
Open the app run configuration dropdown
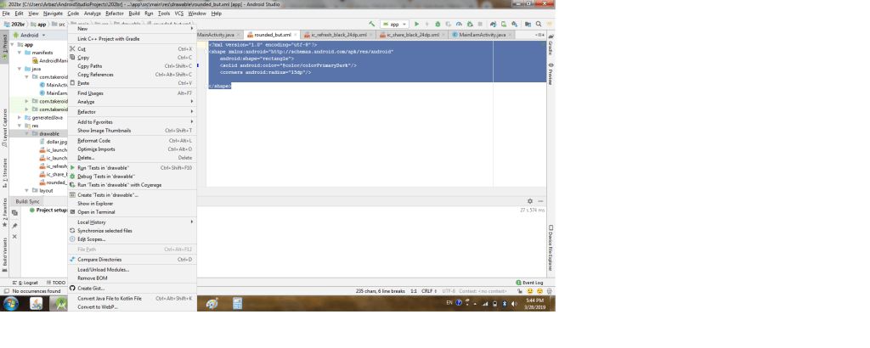click(x=394, y=25)
